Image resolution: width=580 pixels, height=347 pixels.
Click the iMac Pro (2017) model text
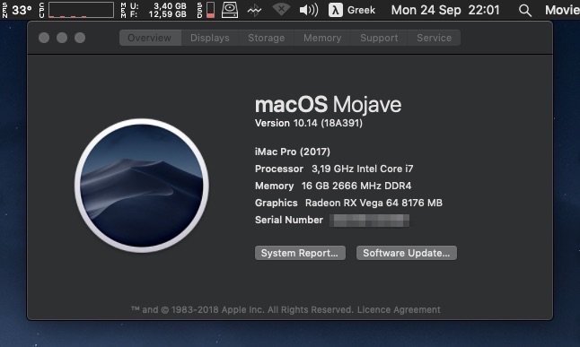(293, 152)
